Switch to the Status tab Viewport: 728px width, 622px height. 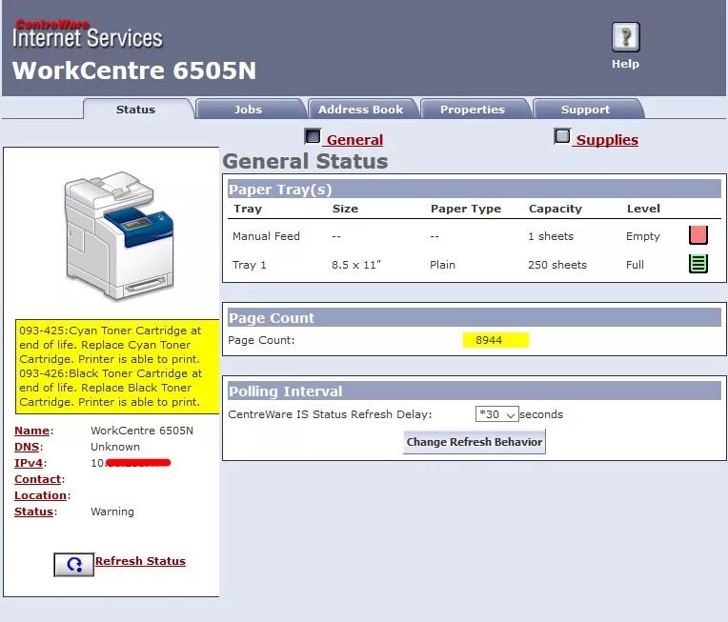point(135,110)
